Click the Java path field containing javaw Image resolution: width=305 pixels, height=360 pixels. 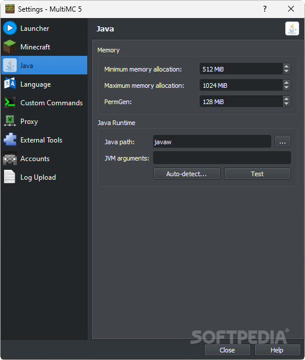pos(212,141)
